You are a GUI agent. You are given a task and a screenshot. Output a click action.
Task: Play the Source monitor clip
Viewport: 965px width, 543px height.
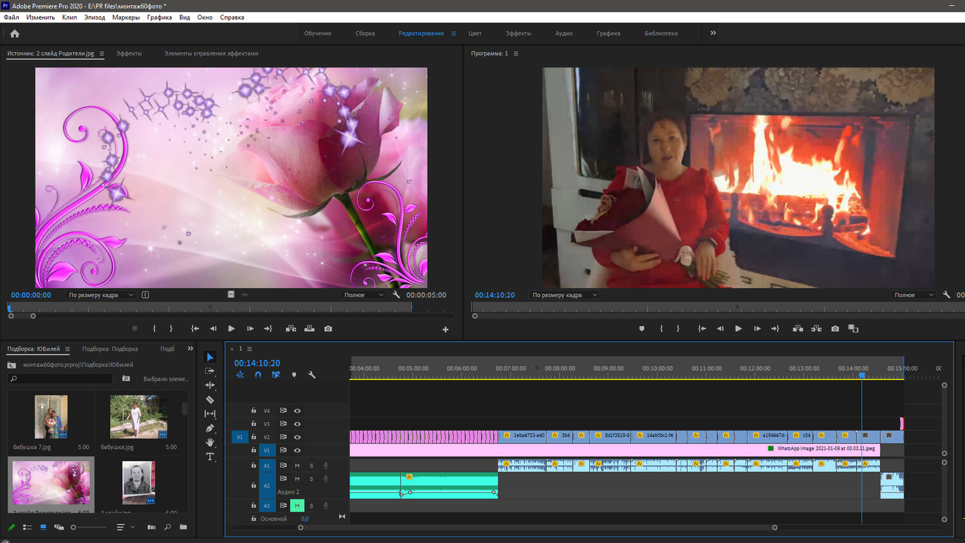[x=232, y=329]
